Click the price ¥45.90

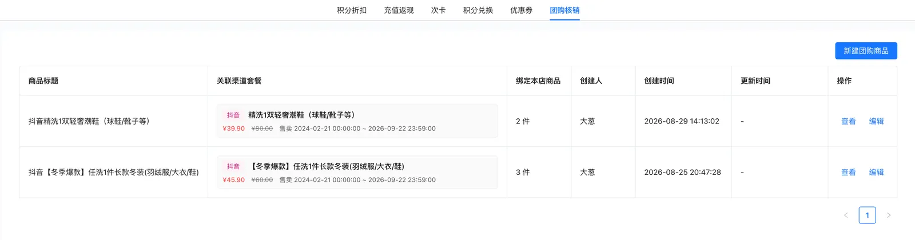coord(233,180)
